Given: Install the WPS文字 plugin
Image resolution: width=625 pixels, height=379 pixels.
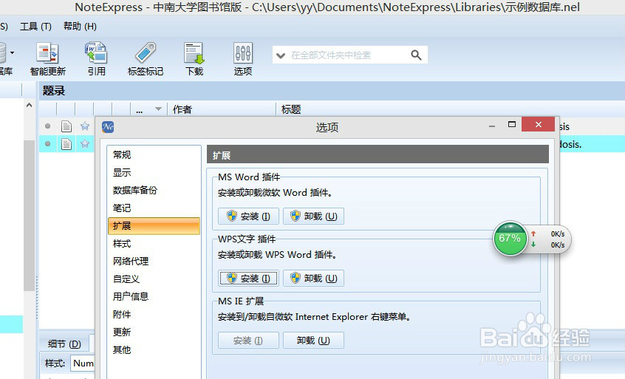Looking at the screenshot, I should tap(248, 279).
